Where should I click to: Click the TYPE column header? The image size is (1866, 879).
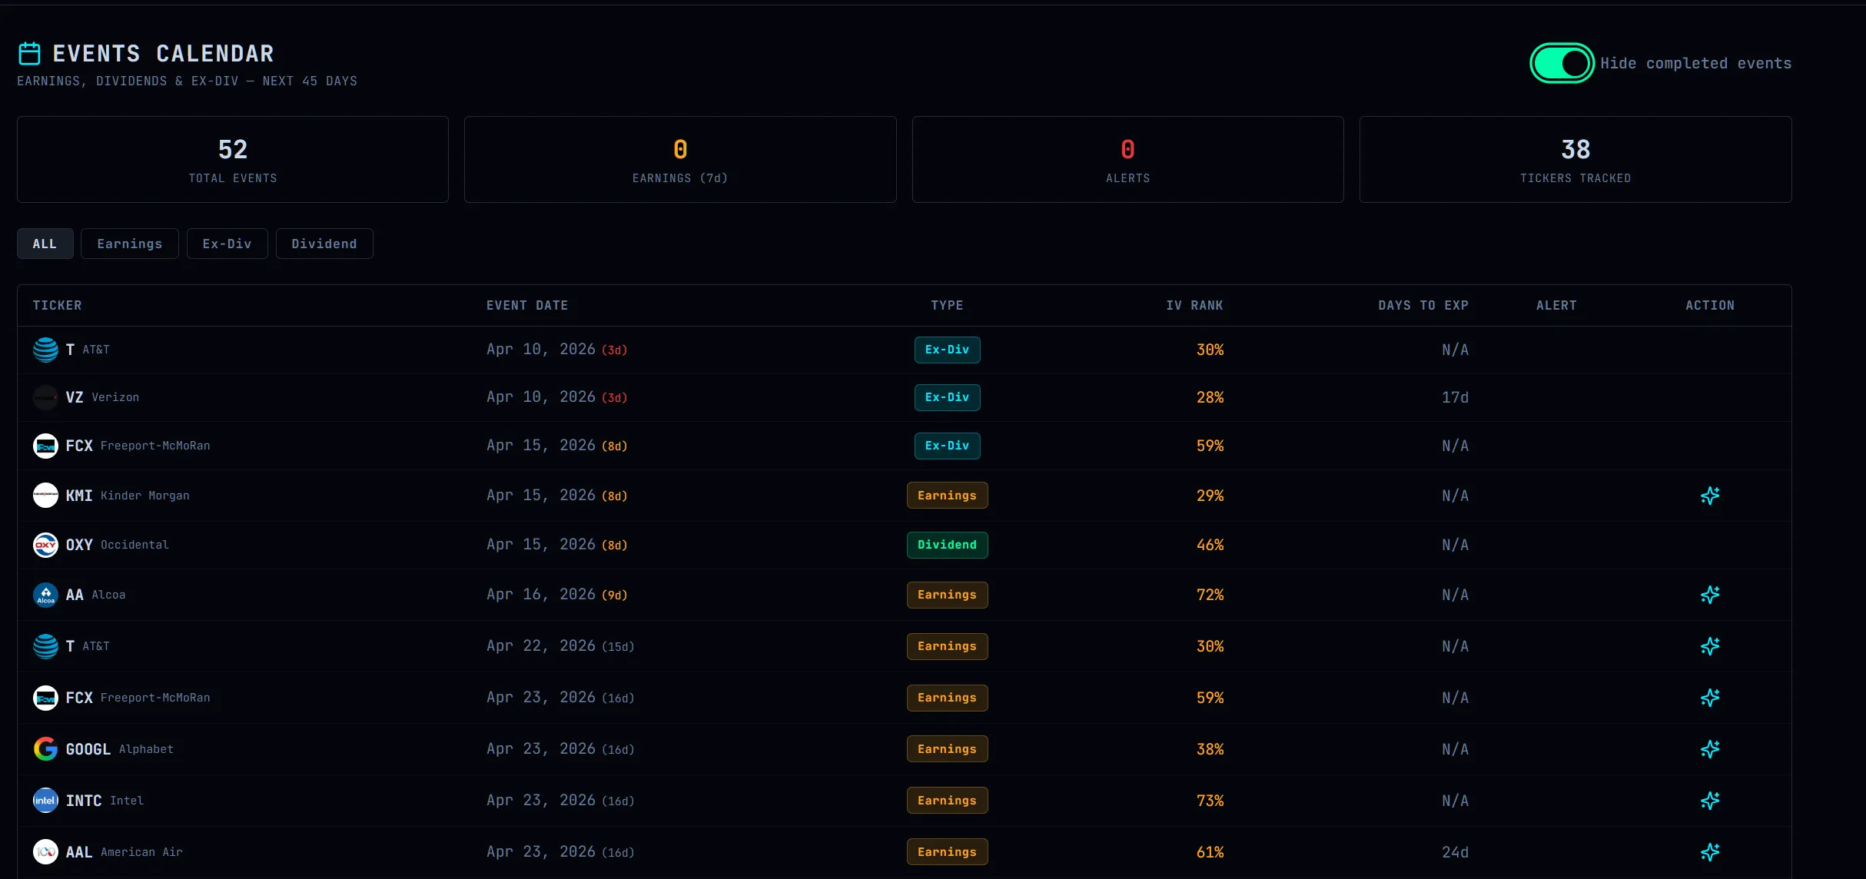click(x=947, y=306)
